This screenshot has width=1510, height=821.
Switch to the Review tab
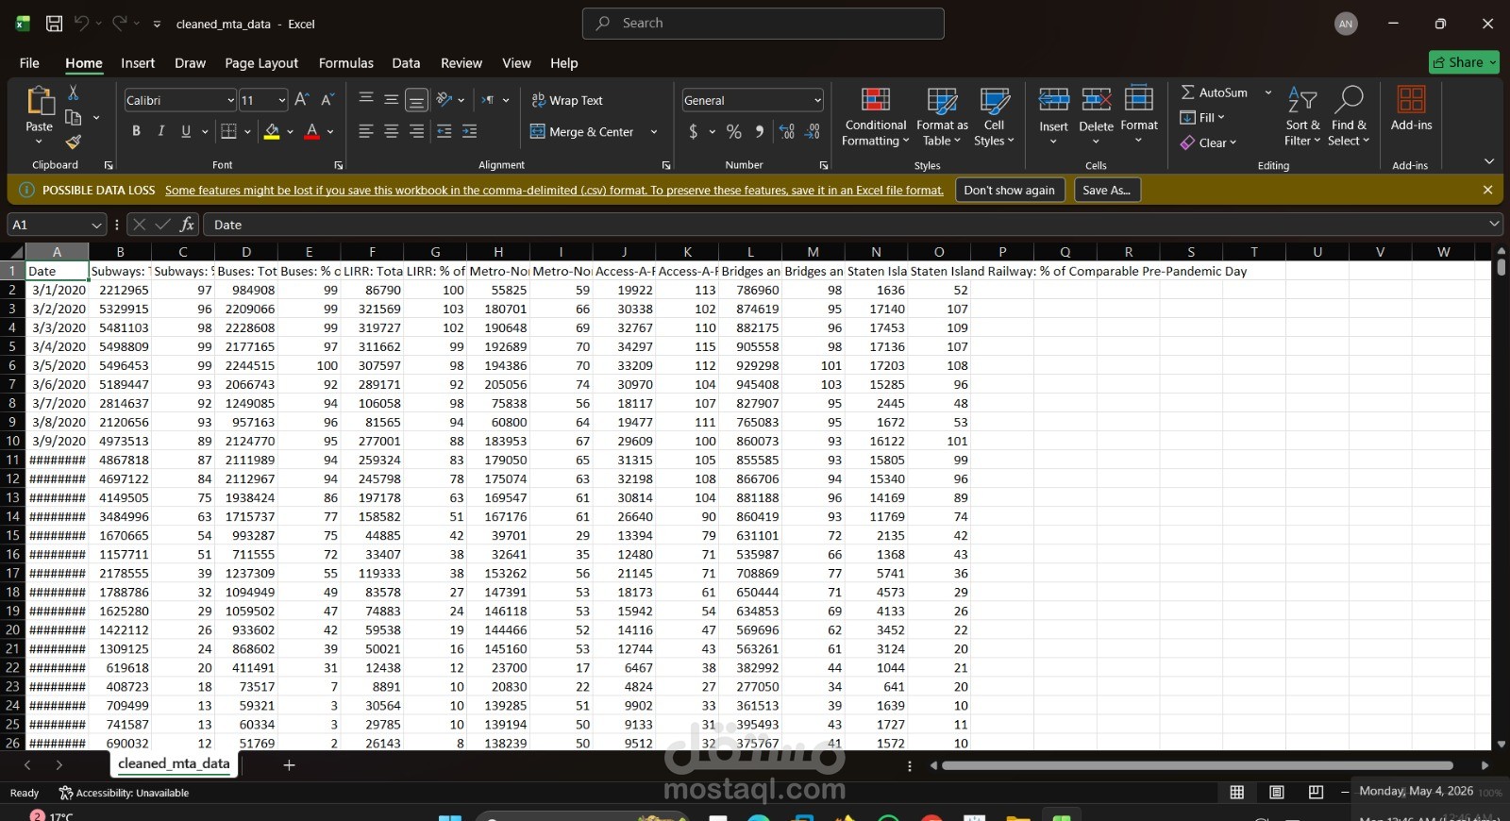pos(461,63)
